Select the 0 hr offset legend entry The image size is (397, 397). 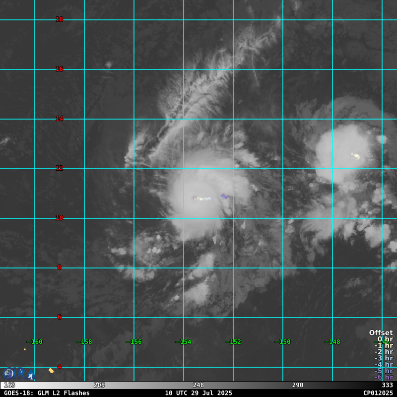(x=385, y=339)
